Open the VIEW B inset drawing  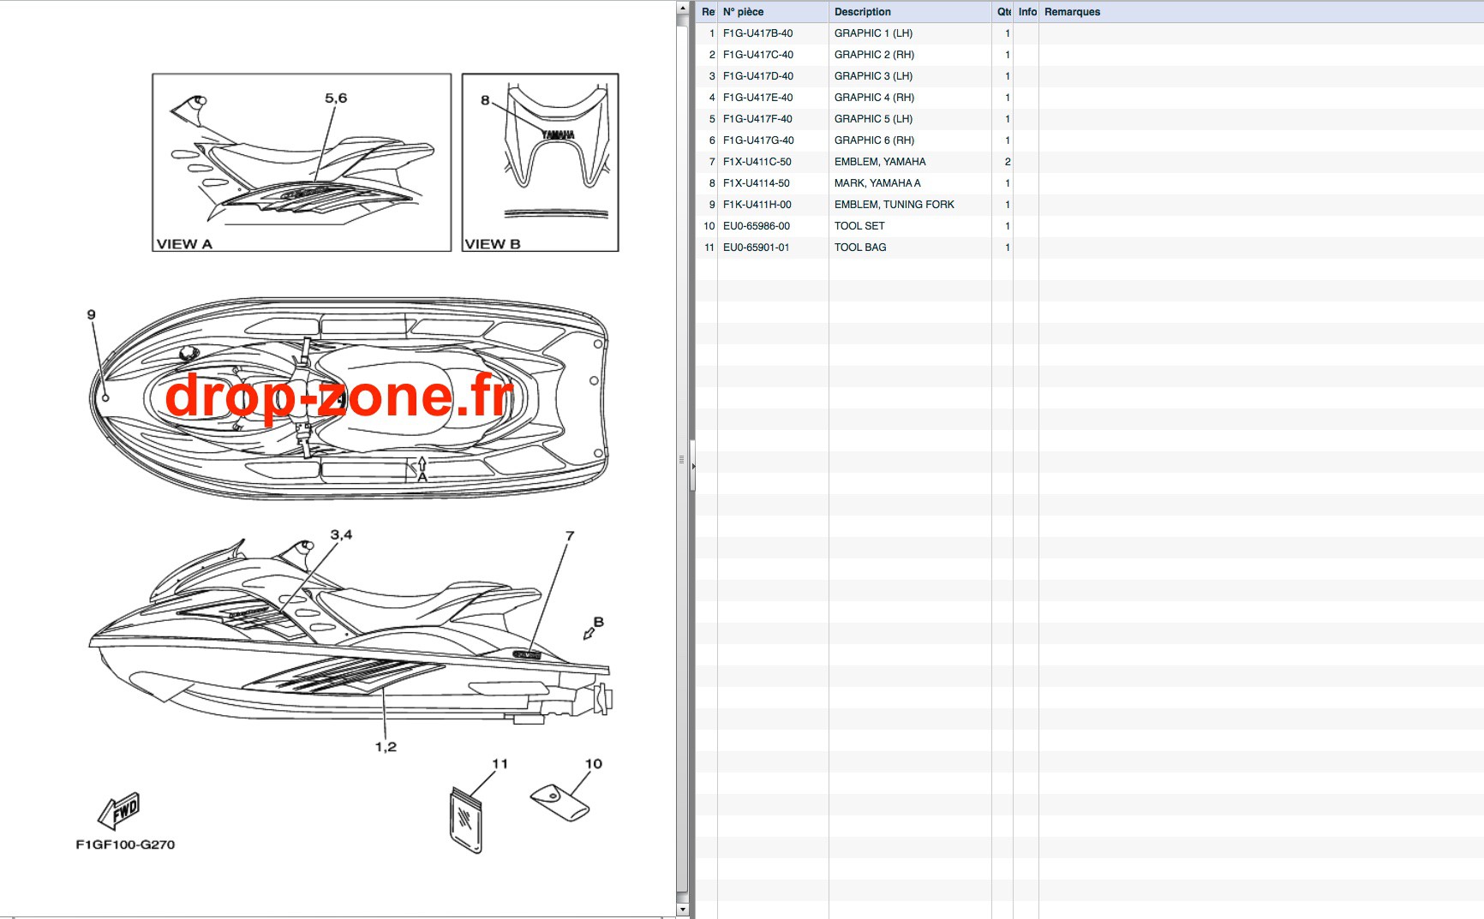[x=541, y=163]
